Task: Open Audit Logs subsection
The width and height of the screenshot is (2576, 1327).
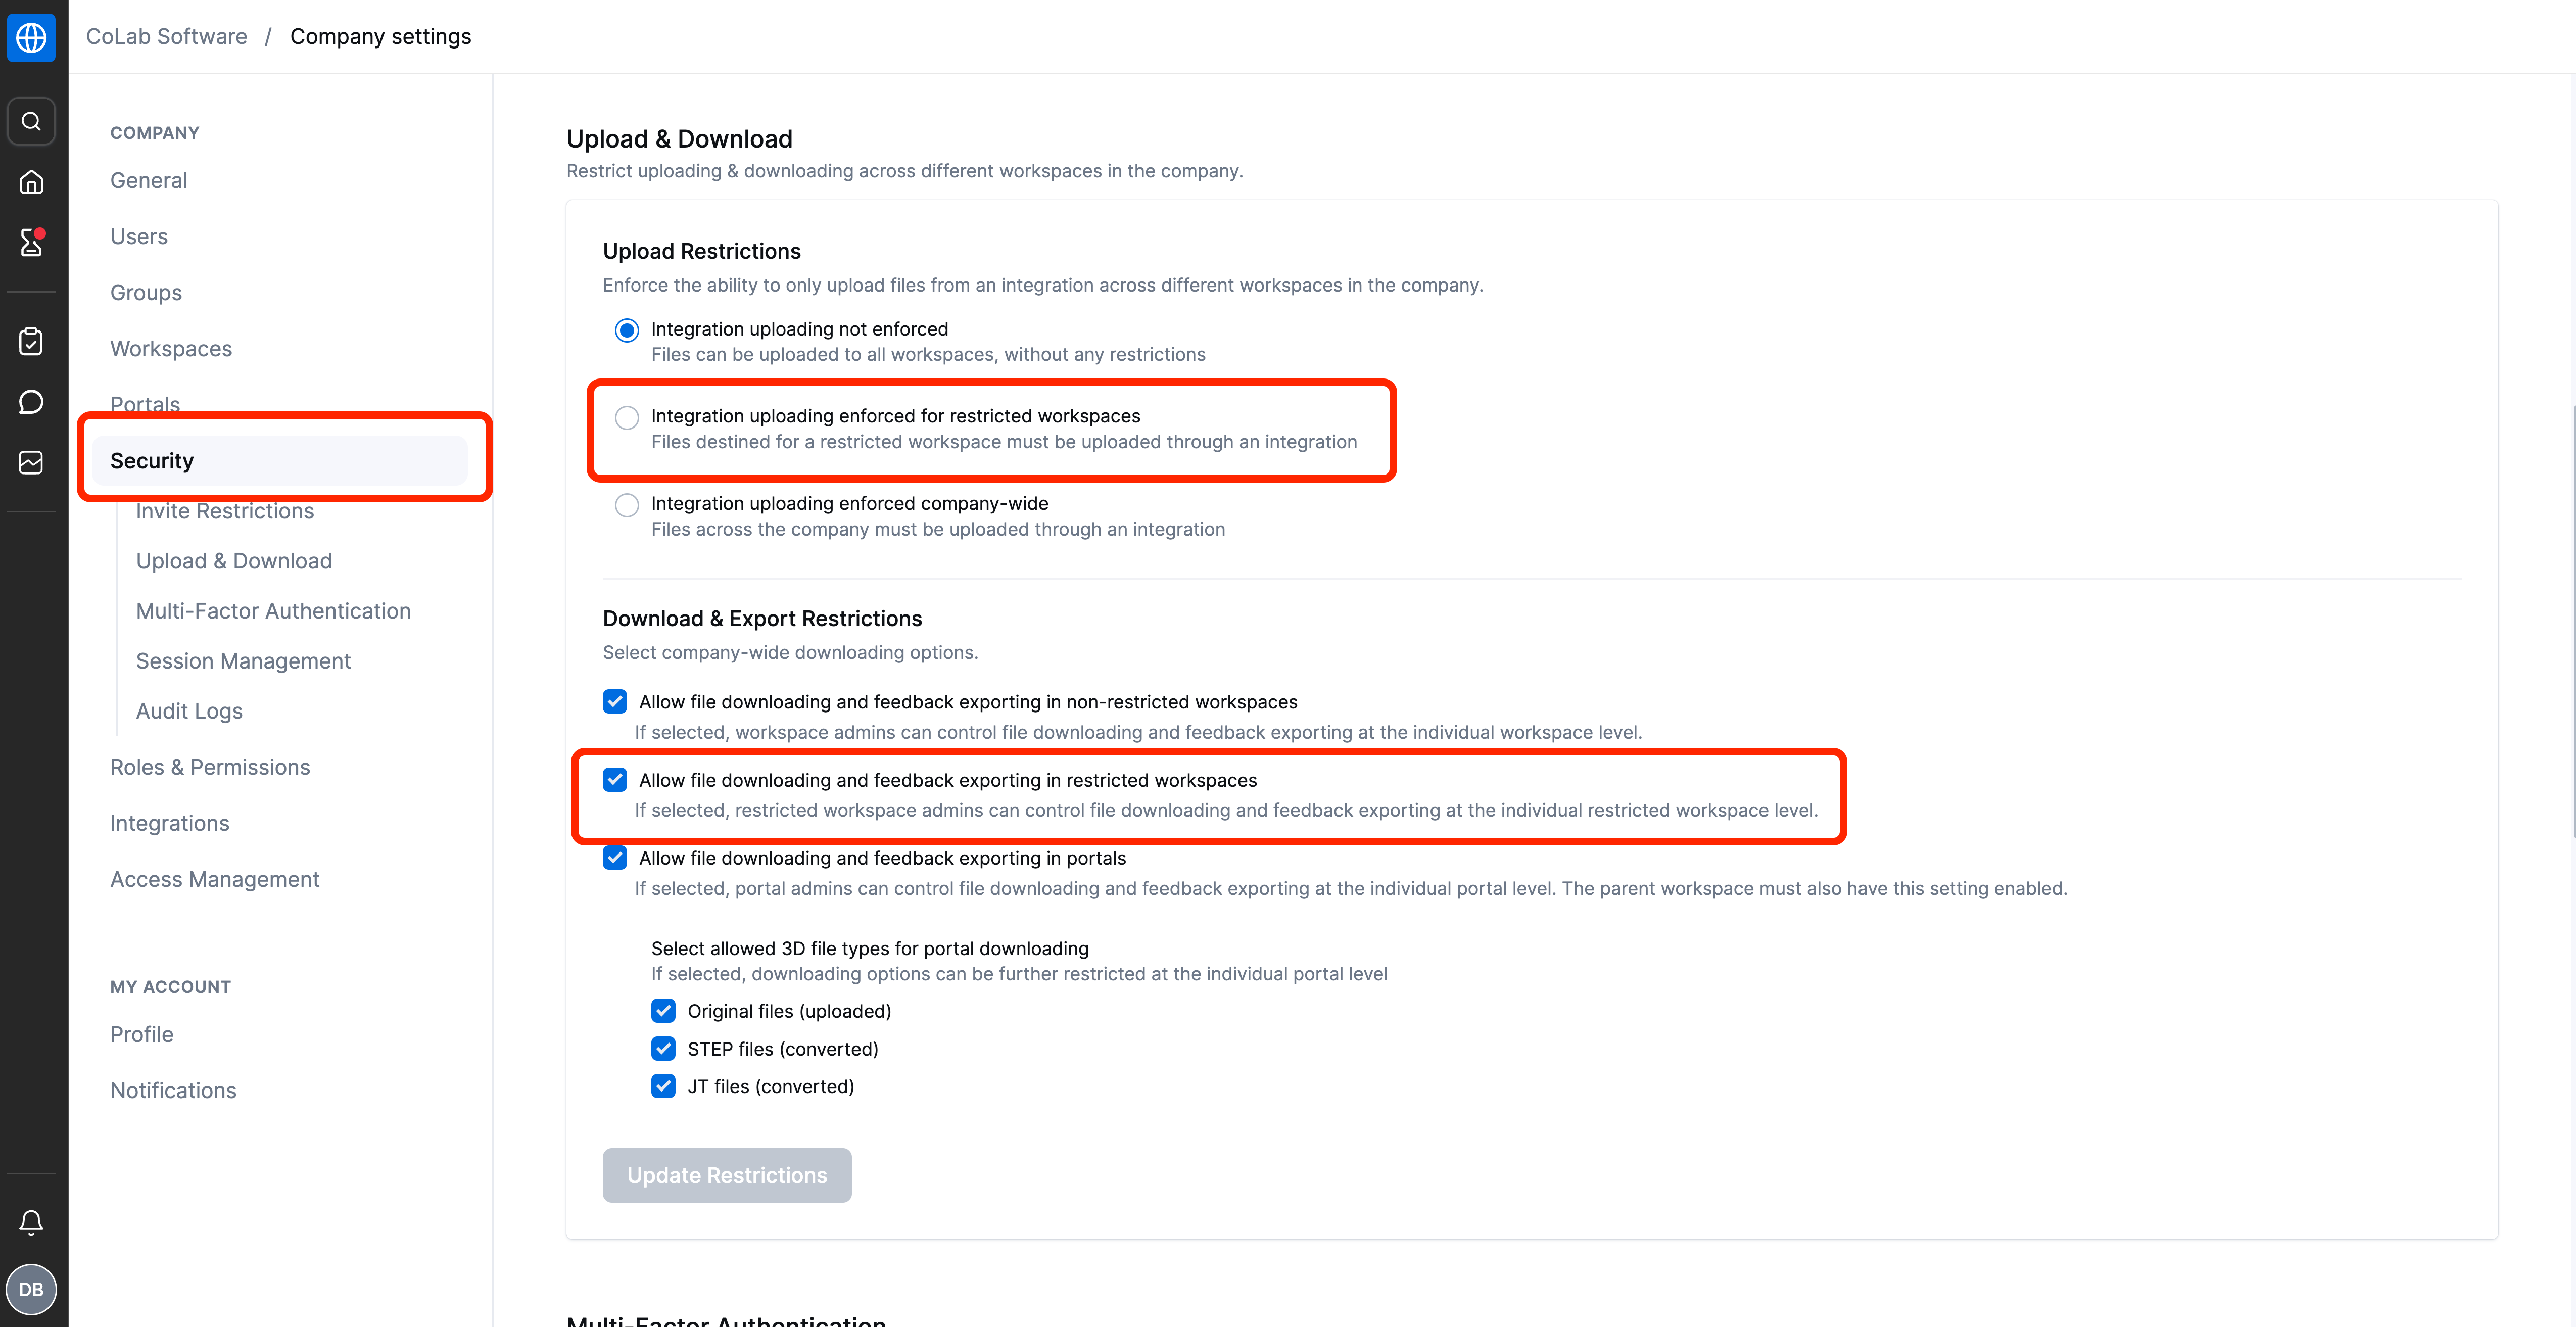Action: 189,711
